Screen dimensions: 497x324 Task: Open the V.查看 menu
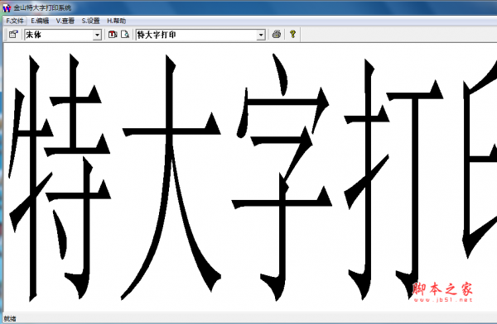point(65,21)
